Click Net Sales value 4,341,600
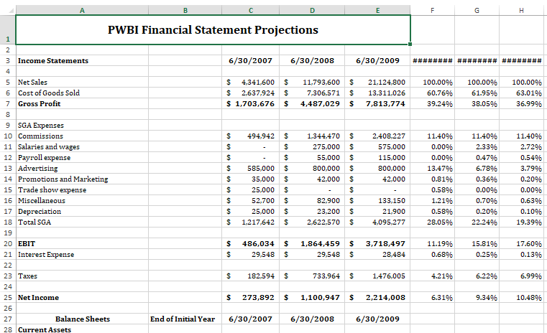Screen dimensions: 547x333 click(258, 83)
